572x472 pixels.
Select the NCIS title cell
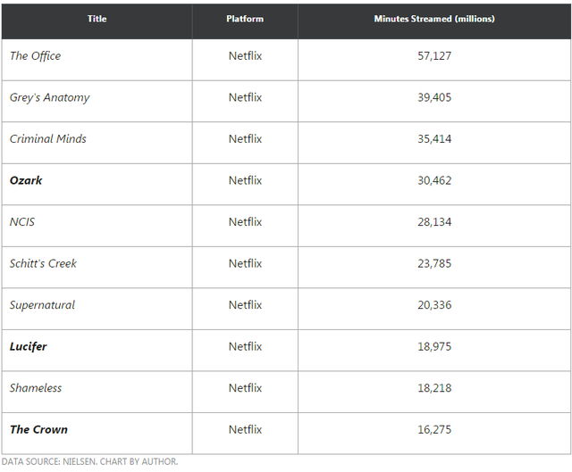click(x=22, y=222)
